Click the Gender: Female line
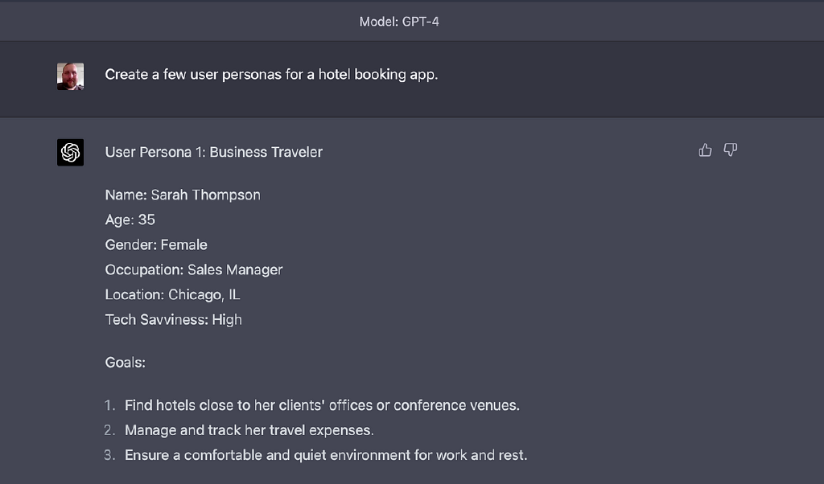The width and height of the screenshot is (824, 484). (156, 244)
